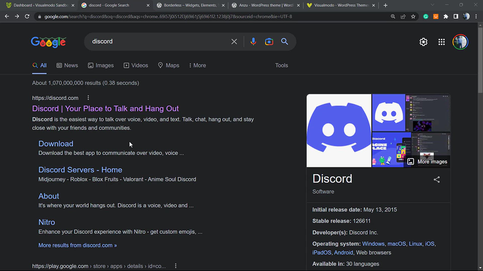Switch to News results

(x=67, y=65)
